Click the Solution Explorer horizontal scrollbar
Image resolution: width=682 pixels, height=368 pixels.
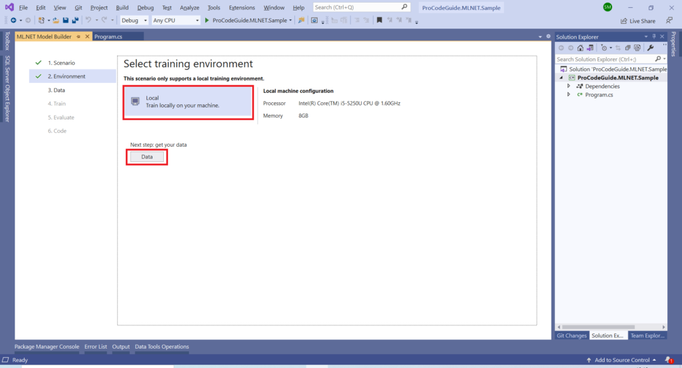coord(599,327)
